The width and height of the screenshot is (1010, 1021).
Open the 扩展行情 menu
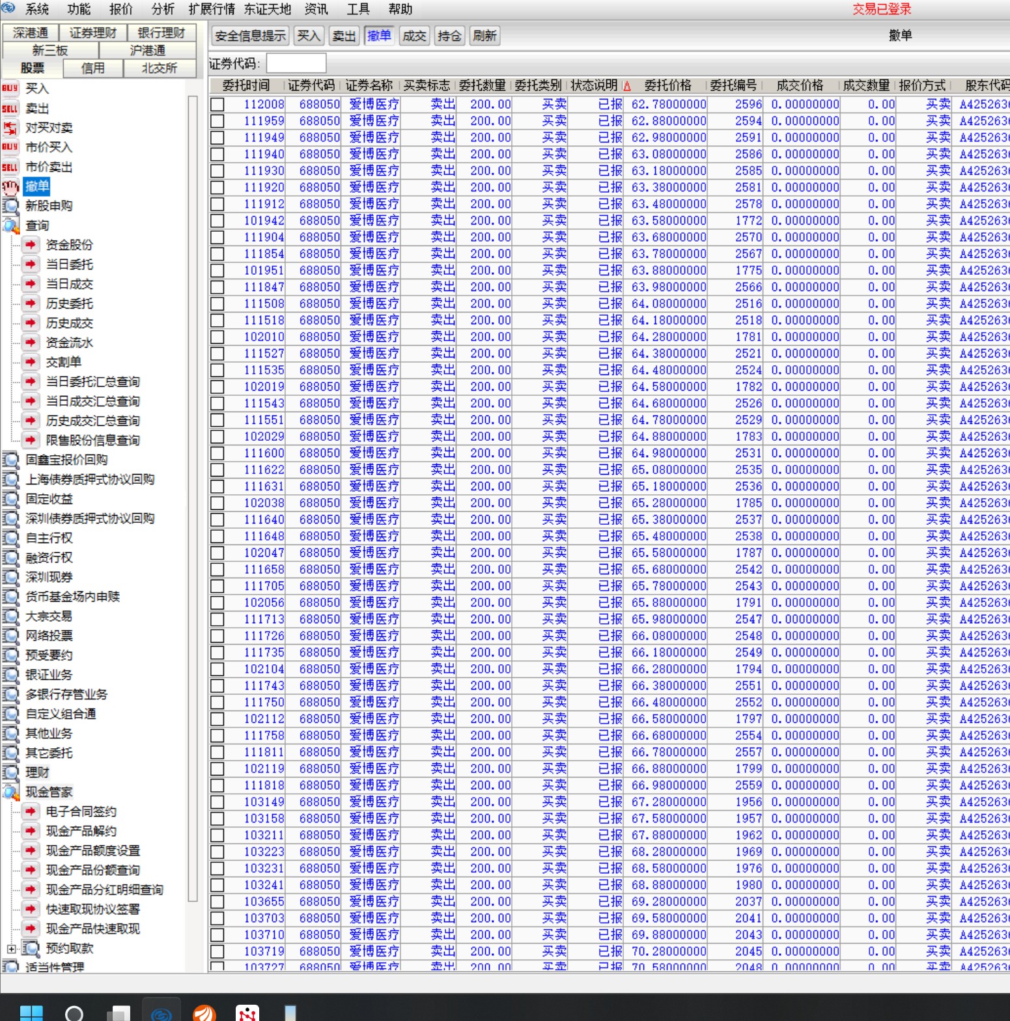tap(212, 9)
